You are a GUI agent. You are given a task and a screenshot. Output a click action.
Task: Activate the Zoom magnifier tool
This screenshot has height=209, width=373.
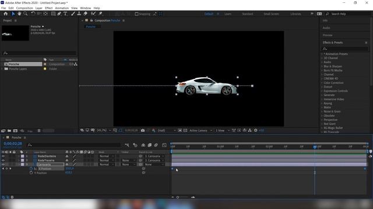coord(26,14)
